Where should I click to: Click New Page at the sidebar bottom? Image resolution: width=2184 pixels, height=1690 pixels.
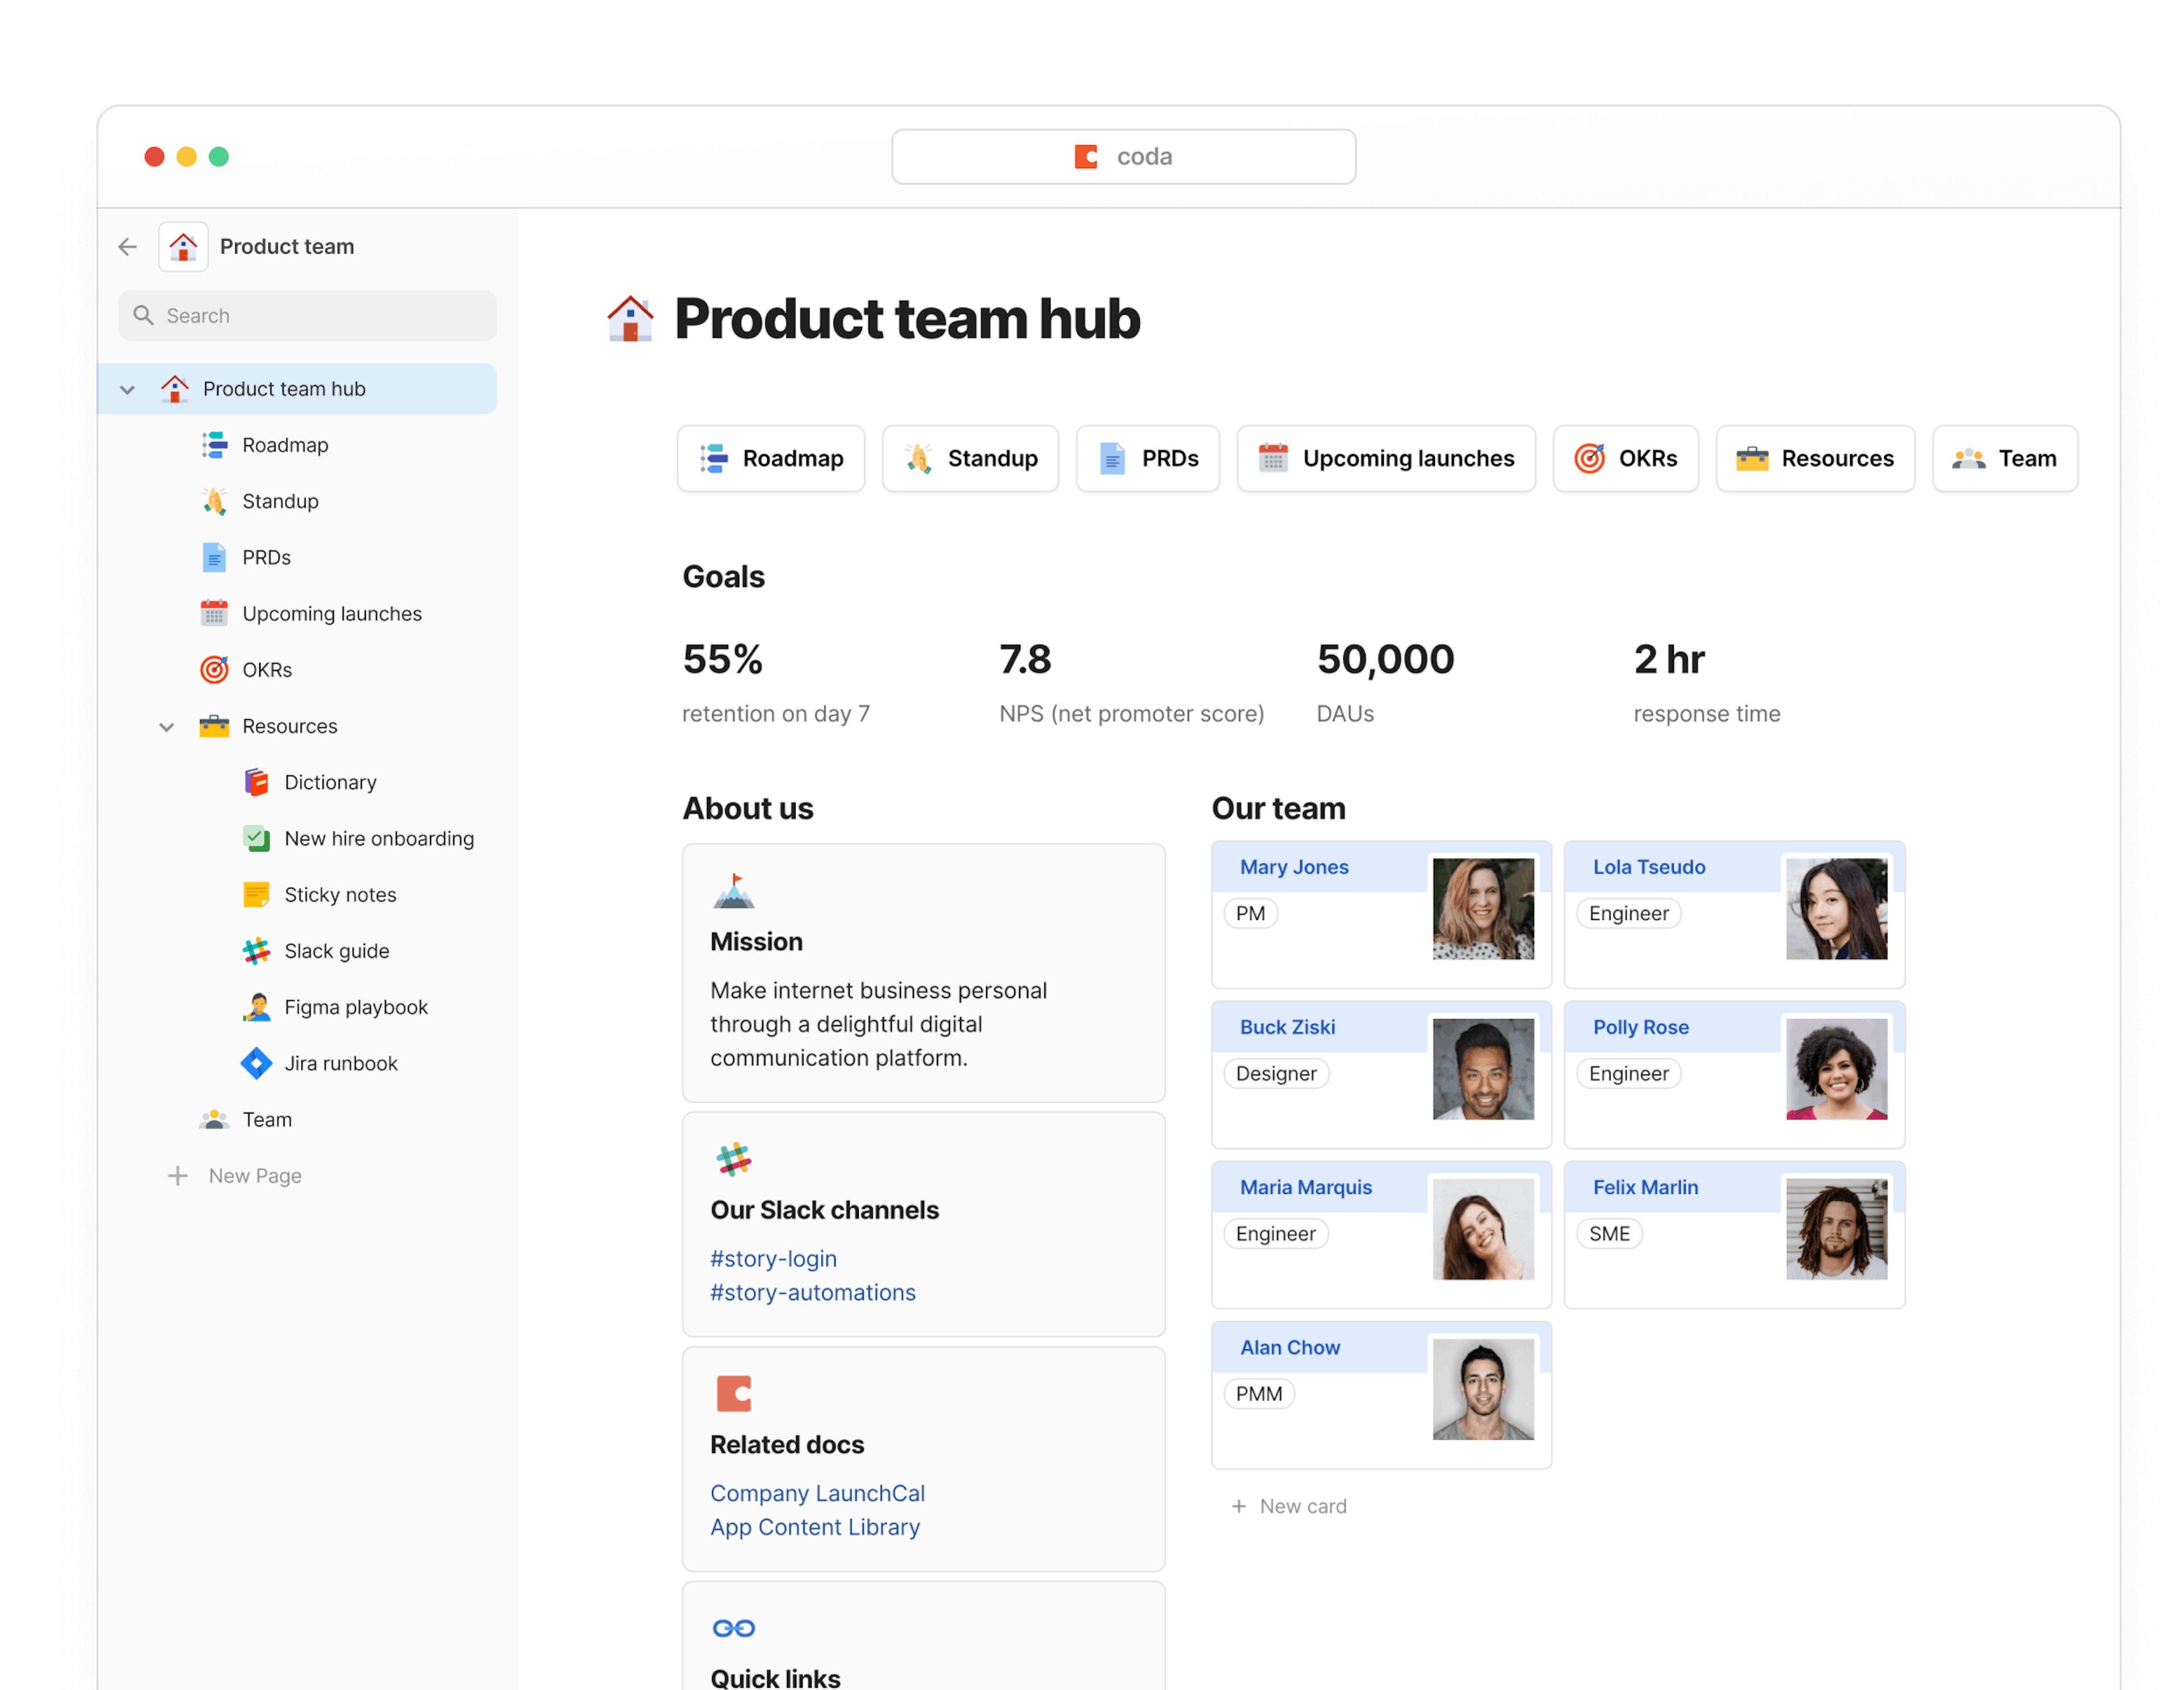pyautogui.click(x=254, y=1175)
